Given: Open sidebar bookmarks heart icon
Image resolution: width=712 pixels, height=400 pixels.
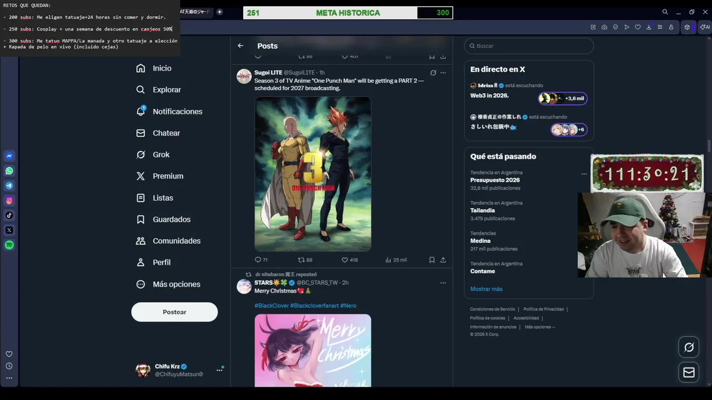Looking at the screenshot, I should (9, 354).
